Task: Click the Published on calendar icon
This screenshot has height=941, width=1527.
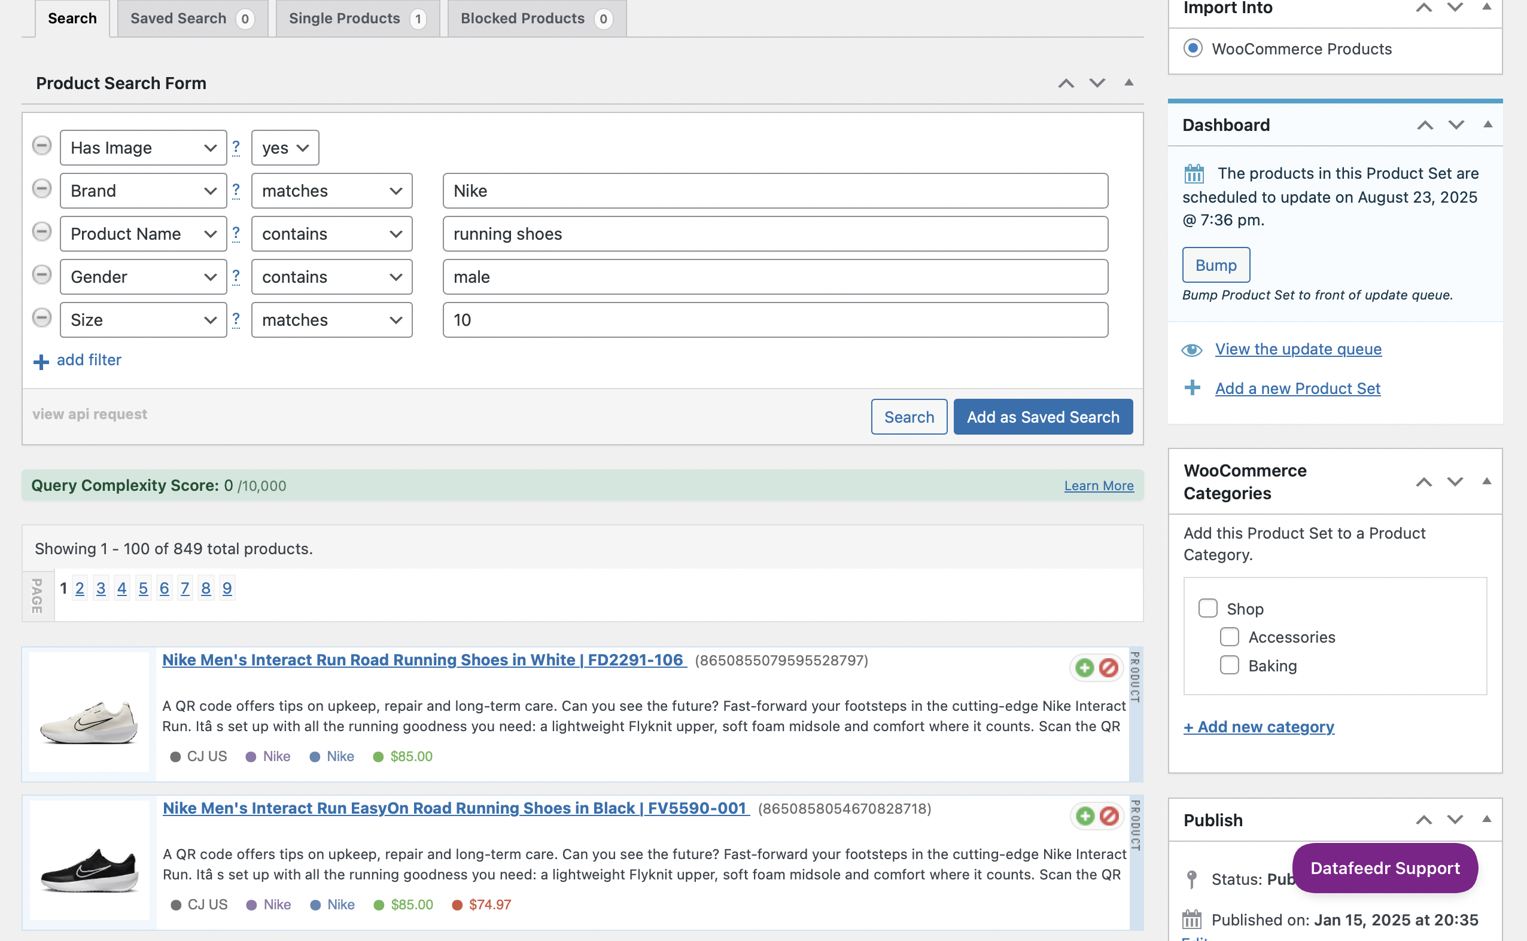Action: pos(1192,919)
